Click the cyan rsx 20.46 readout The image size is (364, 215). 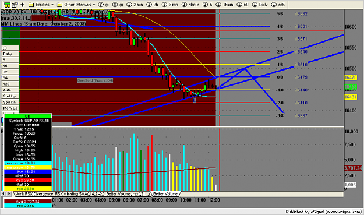(28, 206)
